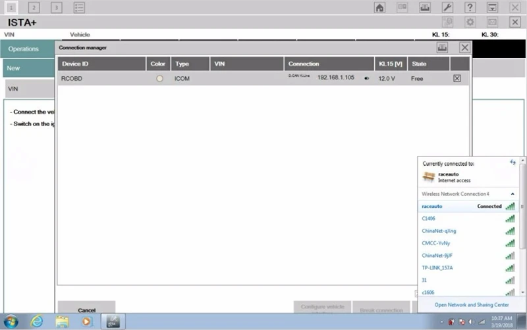The width and height of the screenshot is (527, 330).
Task: Select the New tab
Action: point(29,68)
